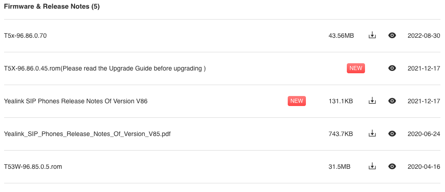Click the 2022-08-30 release date
445x192 pixels.
coord(424,36)
